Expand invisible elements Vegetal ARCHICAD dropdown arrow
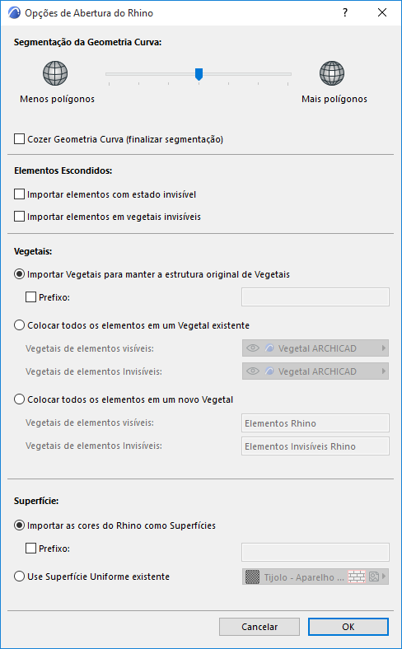This screenshot has width=402, height=649. coord(384,371)
